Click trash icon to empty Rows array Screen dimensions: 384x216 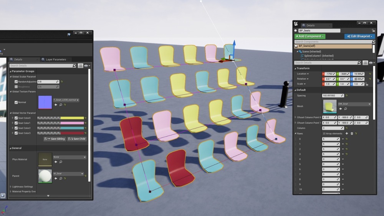352,134
